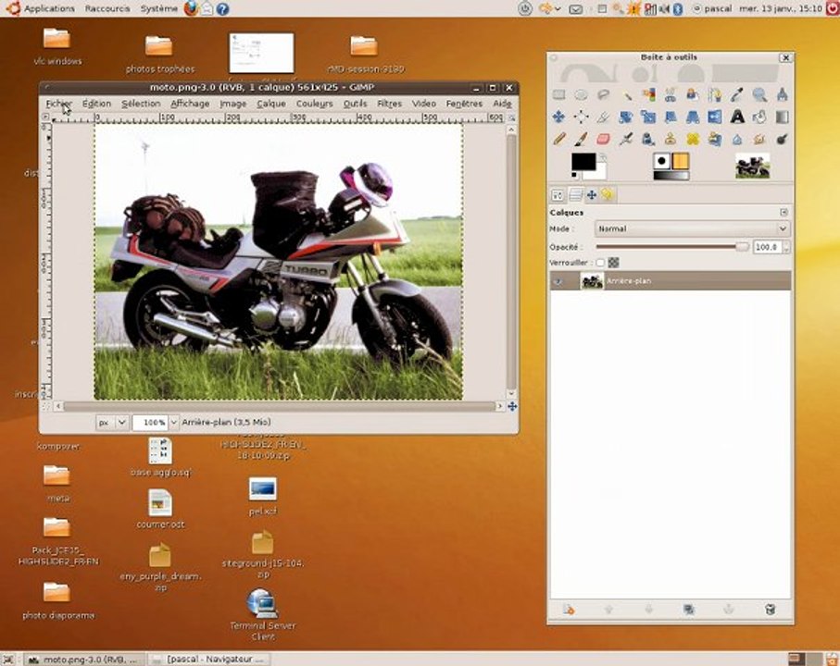Select the Alignment tool
Viewport: 840px width, 666px height.
[582, 117]
